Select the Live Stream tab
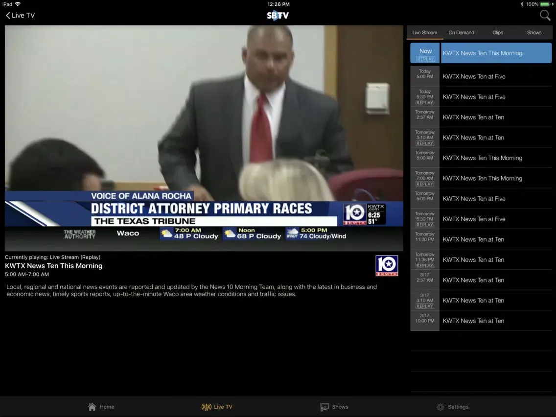556x417 pixels. pyautogui.click(x=424, y=33)
